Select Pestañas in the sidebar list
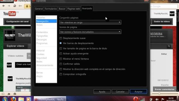This screenshot has width=179, height=101. coord(46,17)
